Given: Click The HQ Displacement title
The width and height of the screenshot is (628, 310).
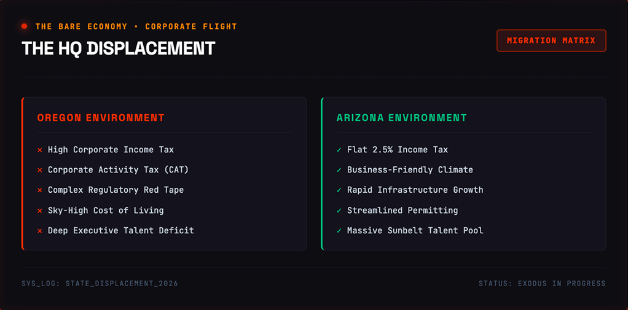Looking at the screenshot, I should coord(118,48).
